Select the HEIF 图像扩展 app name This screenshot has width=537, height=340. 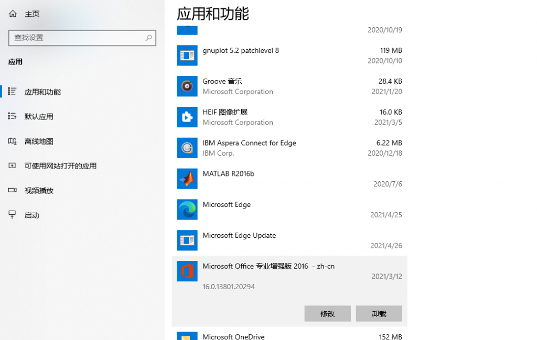225,112
